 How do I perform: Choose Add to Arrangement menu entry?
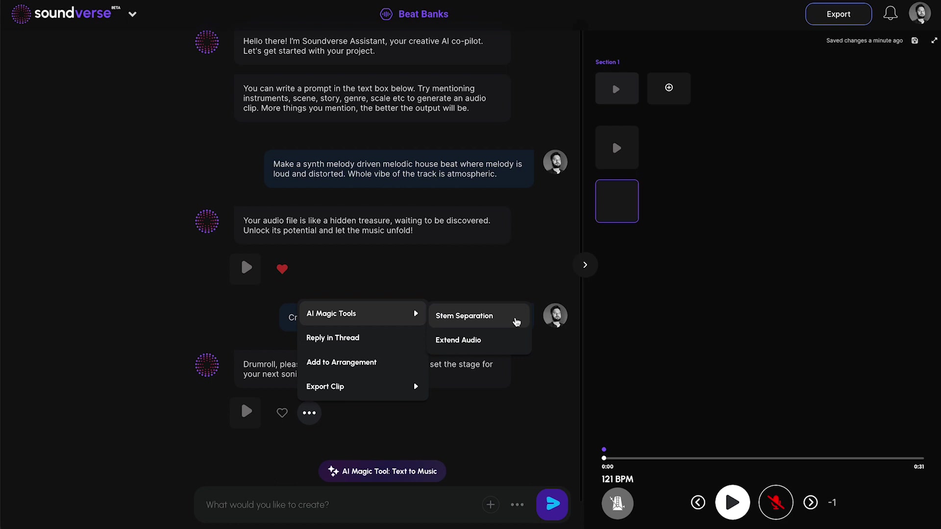[342, 362]
